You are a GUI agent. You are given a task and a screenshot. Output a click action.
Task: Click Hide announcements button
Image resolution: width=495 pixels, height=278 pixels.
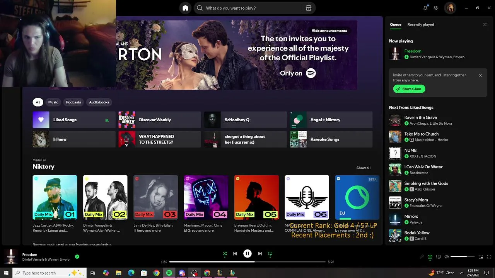329,31
